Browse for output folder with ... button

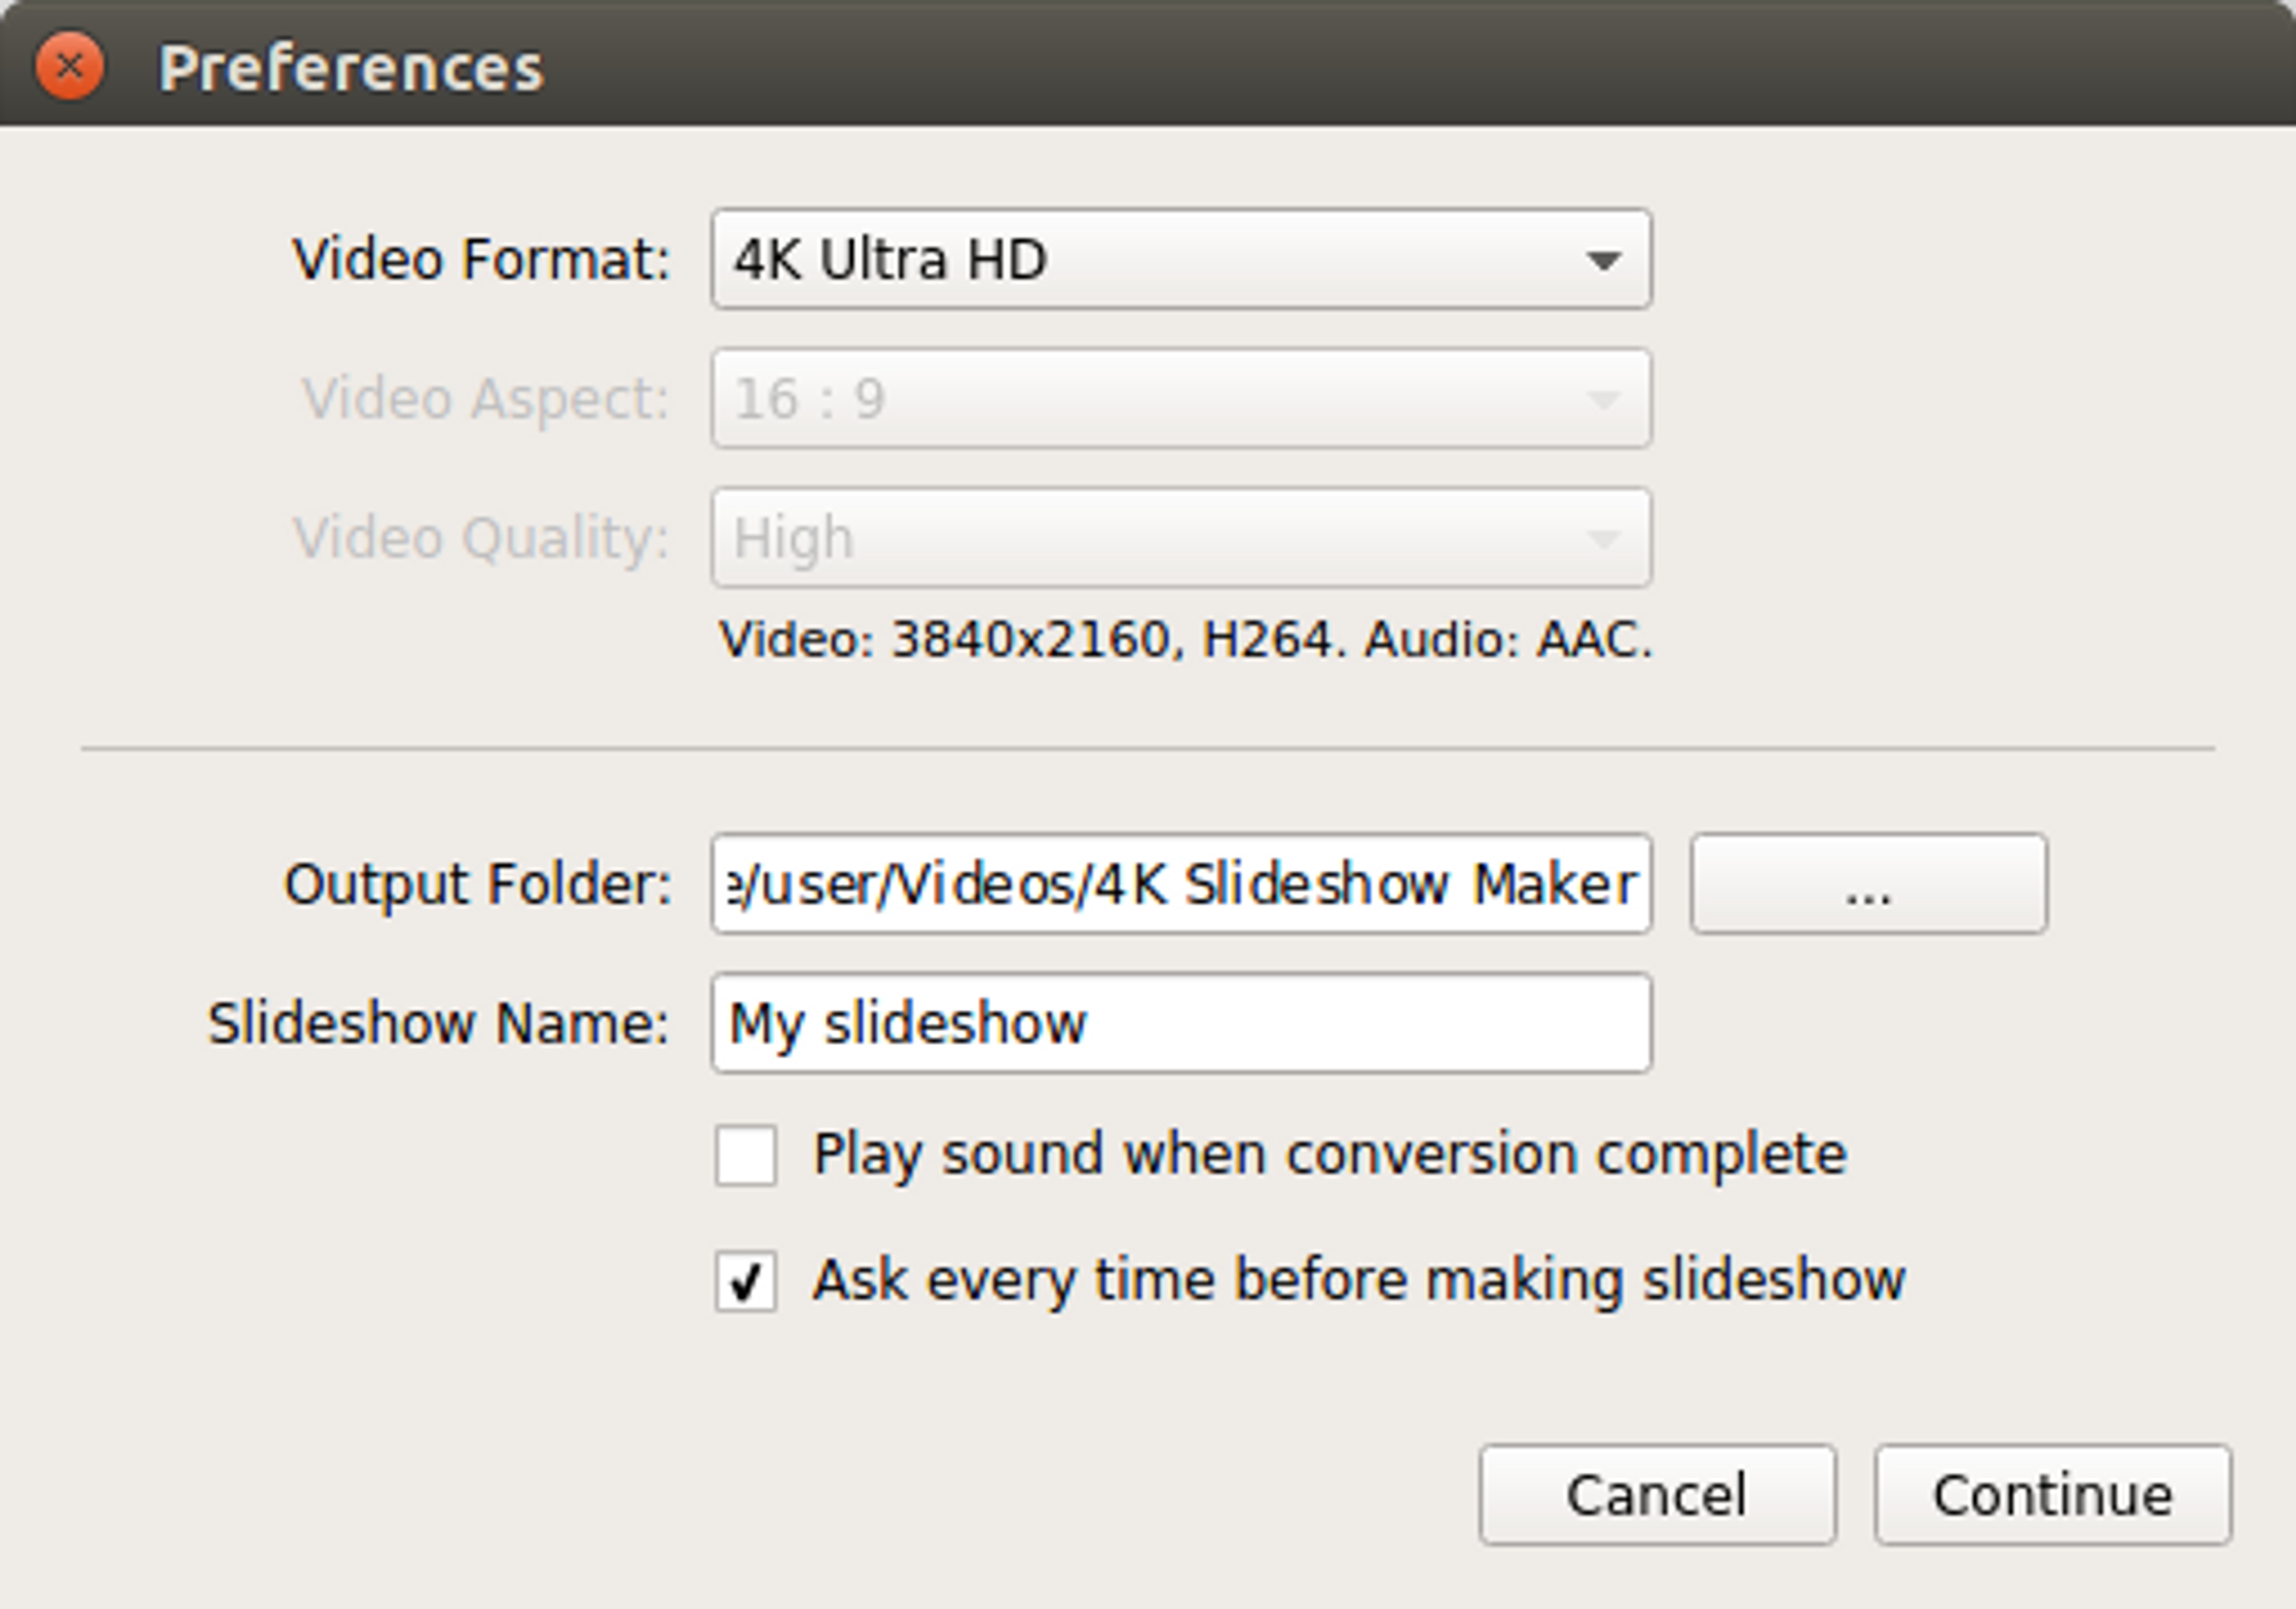[x=1868, y=883]
